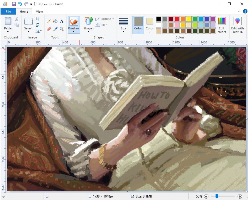This screenshot has height=200, width=248.
Task: Click the Paint app icon in title bar
Action: pos(5,4)
